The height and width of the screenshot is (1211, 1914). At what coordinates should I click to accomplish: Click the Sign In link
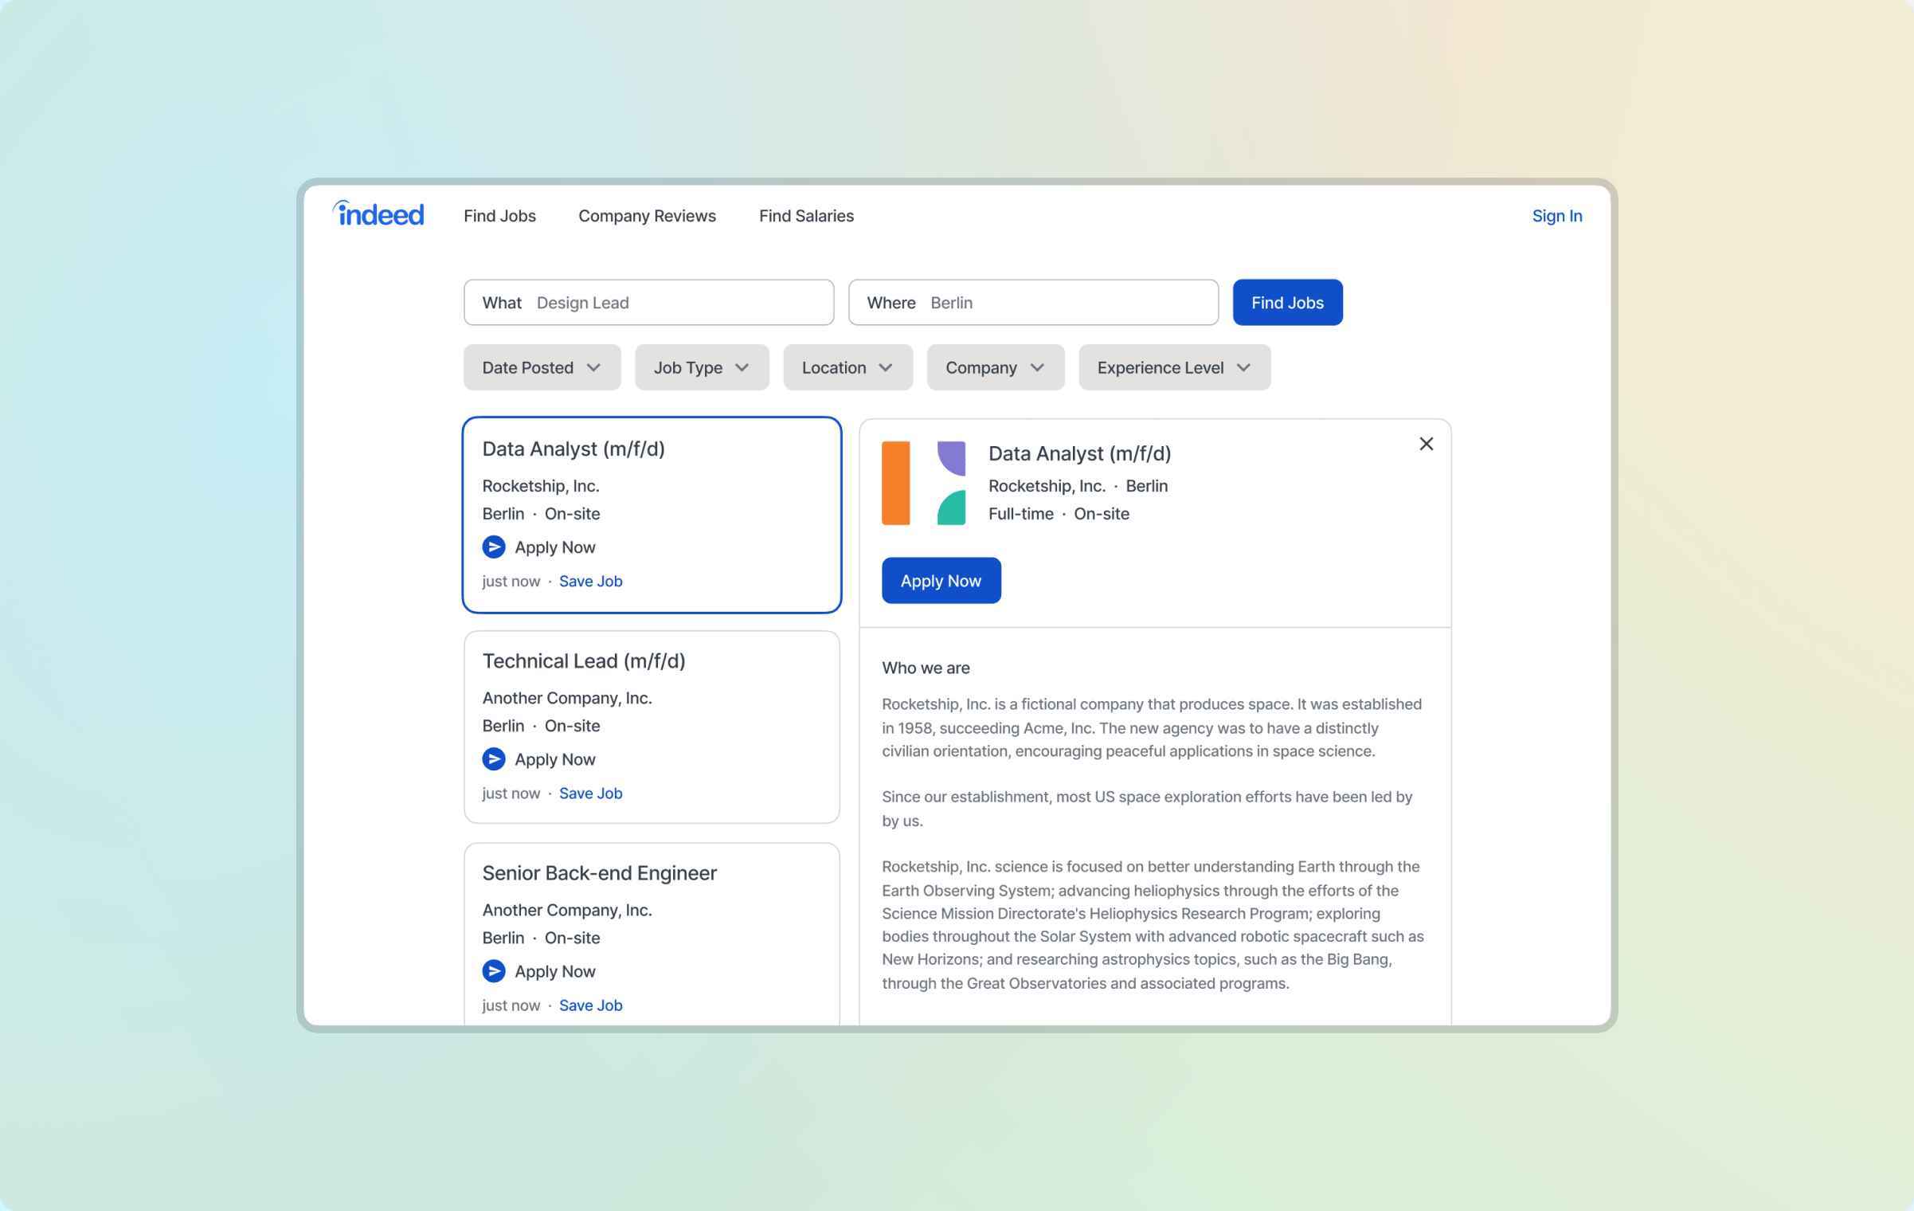click(1556, 215)
